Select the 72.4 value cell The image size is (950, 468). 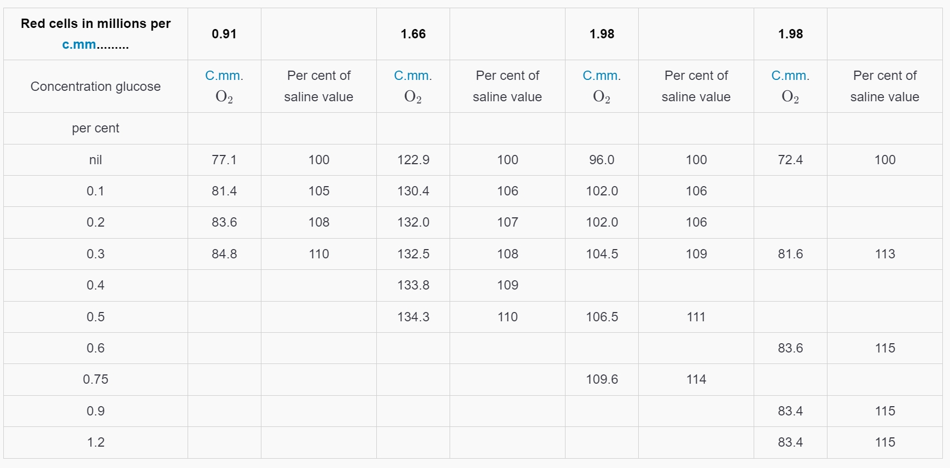click(x=790, y=160)
